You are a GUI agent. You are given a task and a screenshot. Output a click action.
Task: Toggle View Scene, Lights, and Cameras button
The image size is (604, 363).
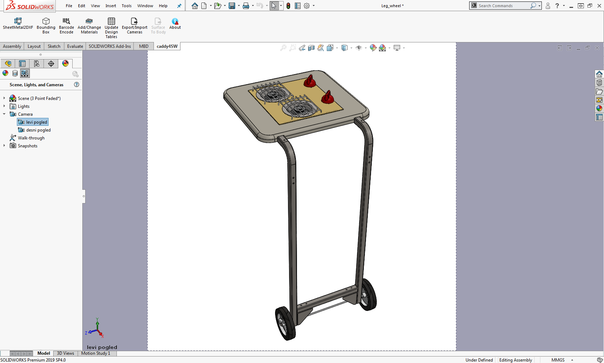pos(25,73)
